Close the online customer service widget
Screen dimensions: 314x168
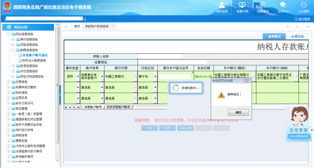point(311,130)
